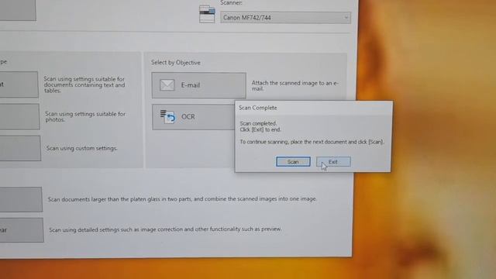
Task: Click the button beside 'settings suitable for photos'
Action: click(19, 117)
